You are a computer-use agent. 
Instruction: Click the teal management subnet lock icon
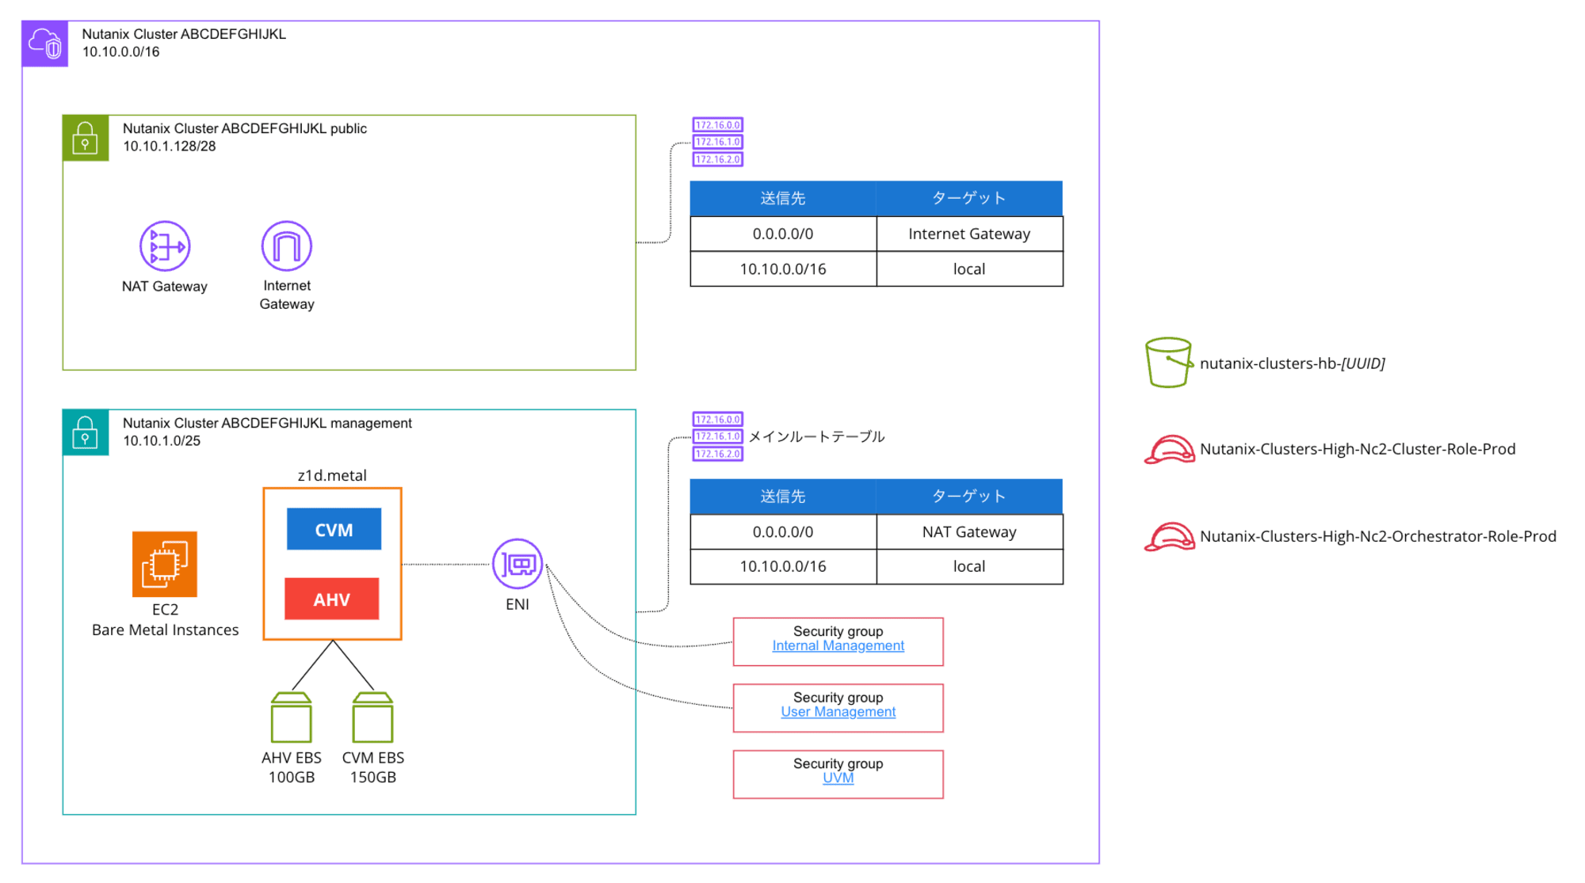[x=86, y=432]
